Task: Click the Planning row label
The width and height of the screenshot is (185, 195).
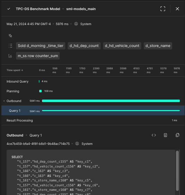Action: coord(13,91)
